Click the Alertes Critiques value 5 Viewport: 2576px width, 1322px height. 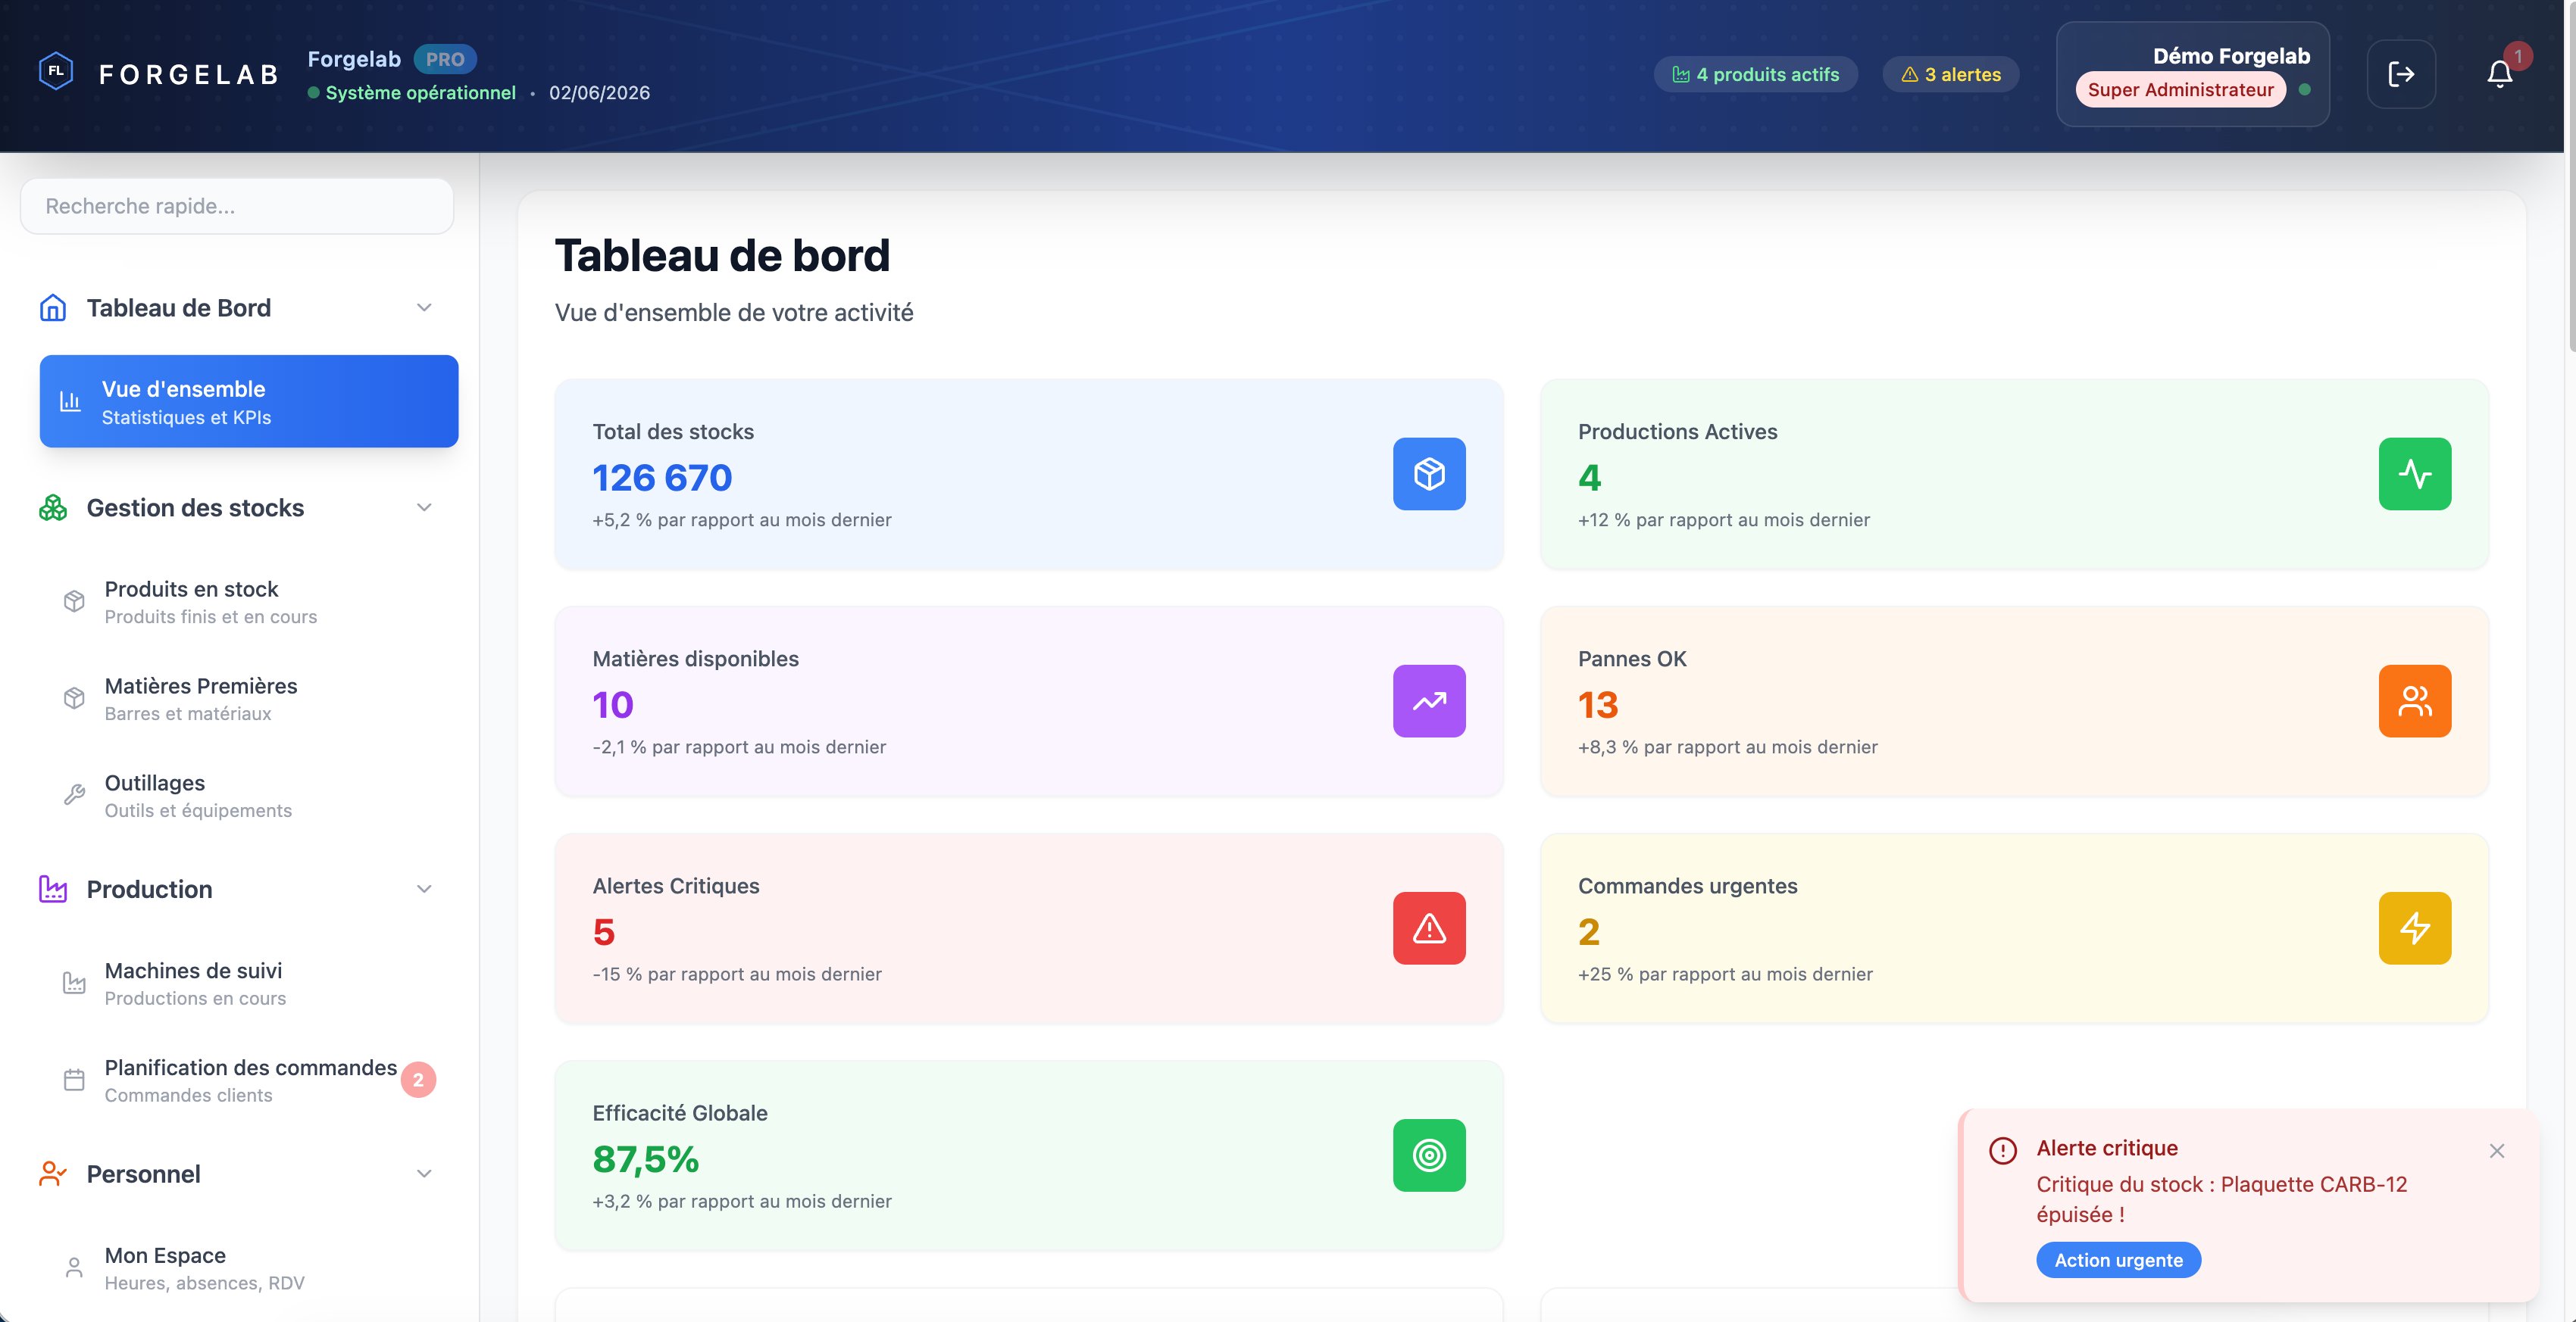604,932
